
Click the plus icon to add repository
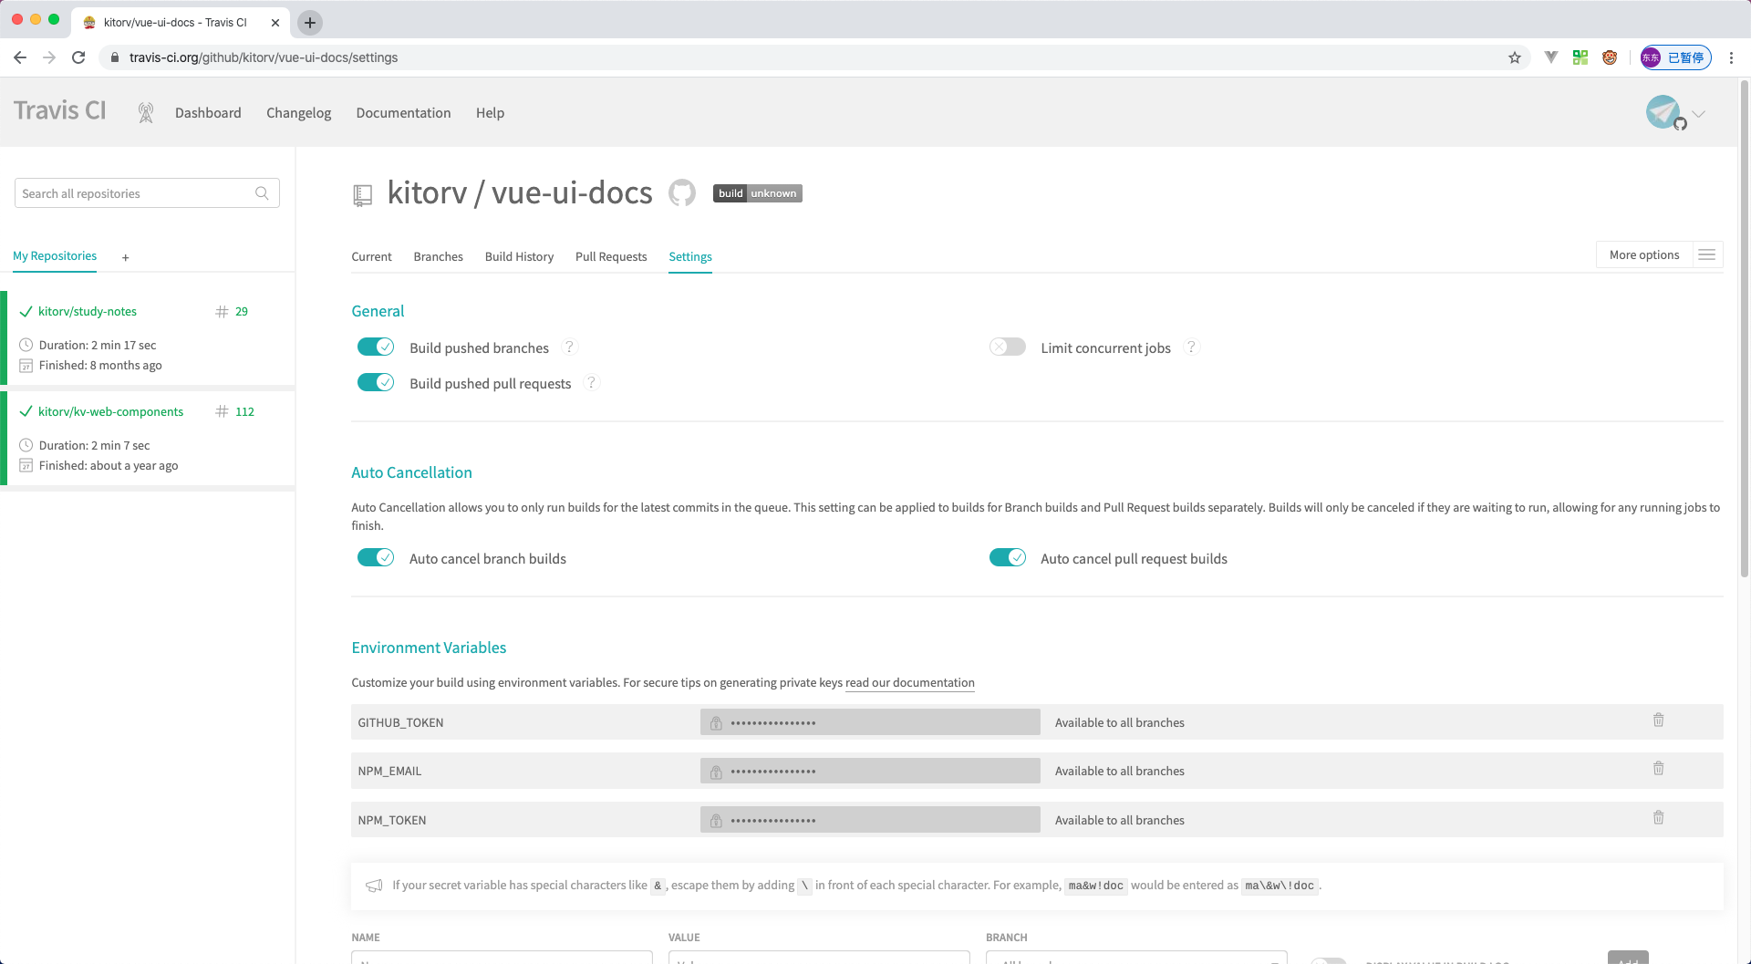[x=126, y=258]
